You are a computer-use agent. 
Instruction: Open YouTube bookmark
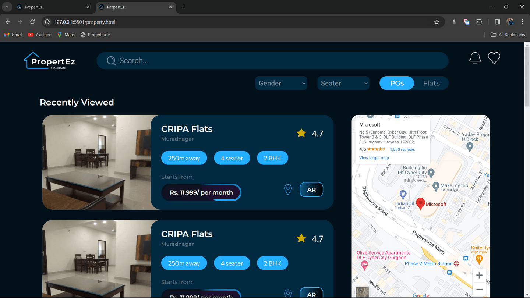[40, 35]
